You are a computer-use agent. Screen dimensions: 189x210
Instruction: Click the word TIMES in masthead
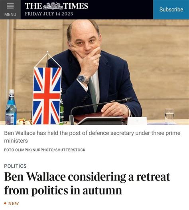pos(76,6)
